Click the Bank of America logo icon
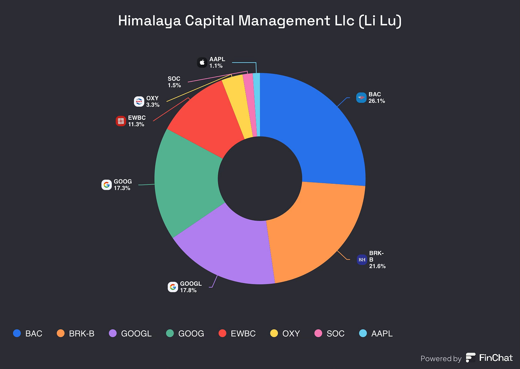 pos(361,98)
